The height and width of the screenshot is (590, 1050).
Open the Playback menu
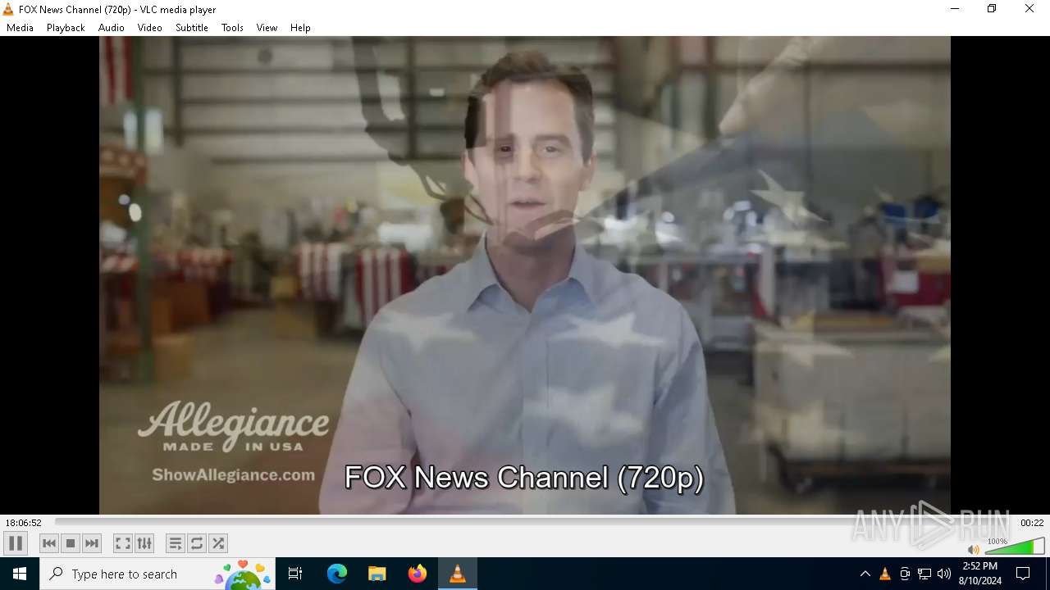(66, 28)
